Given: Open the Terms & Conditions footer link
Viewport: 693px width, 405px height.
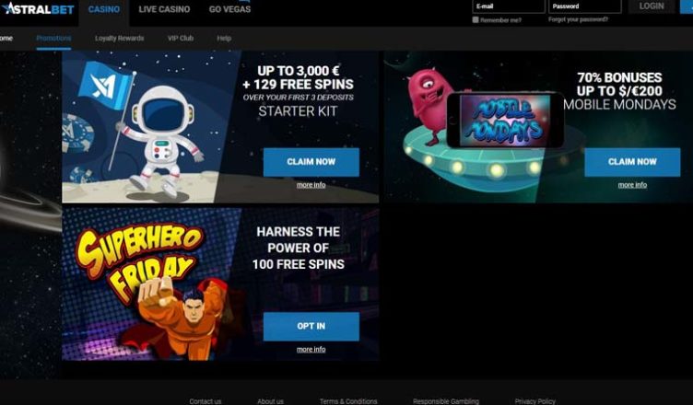Looking at the screenshot, I should (x=348, y=401).
